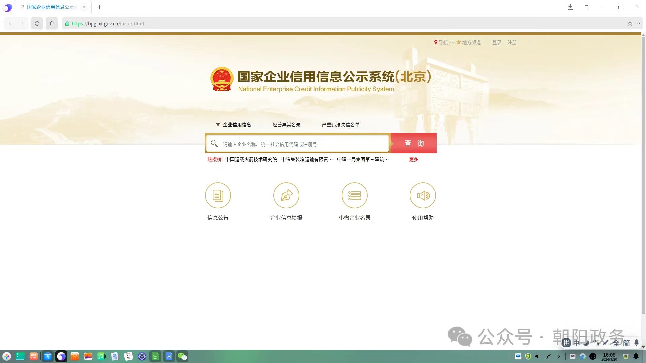Viewport: 646px width, 363px height.
Task: Open the 小微企业名录 list icon
Action: pyautogui.click(x=354, y=195)
